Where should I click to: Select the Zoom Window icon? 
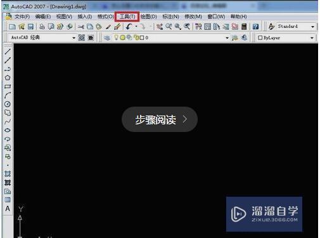coord(178,27)
